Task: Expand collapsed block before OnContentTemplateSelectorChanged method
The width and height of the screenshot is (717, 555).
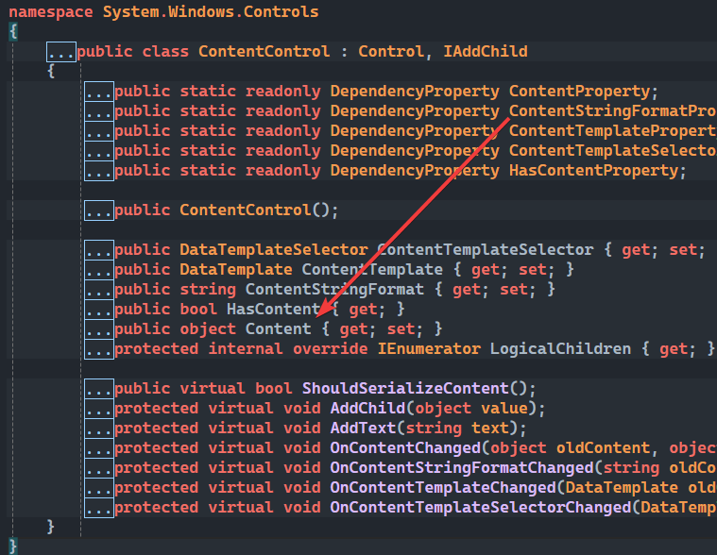Action: 99,508
